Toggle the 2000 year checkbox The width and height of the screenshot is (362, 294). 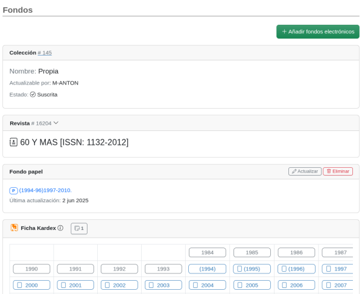click(x=19, y=285)
